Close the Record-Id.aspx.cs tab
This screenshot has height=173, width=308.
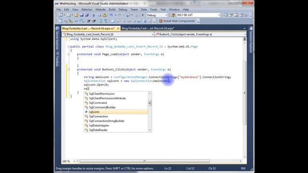[x=118, y=28]
